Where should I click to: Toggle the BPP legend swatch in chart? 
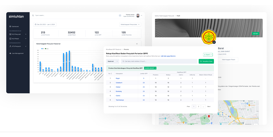click(x=42, y=49)
